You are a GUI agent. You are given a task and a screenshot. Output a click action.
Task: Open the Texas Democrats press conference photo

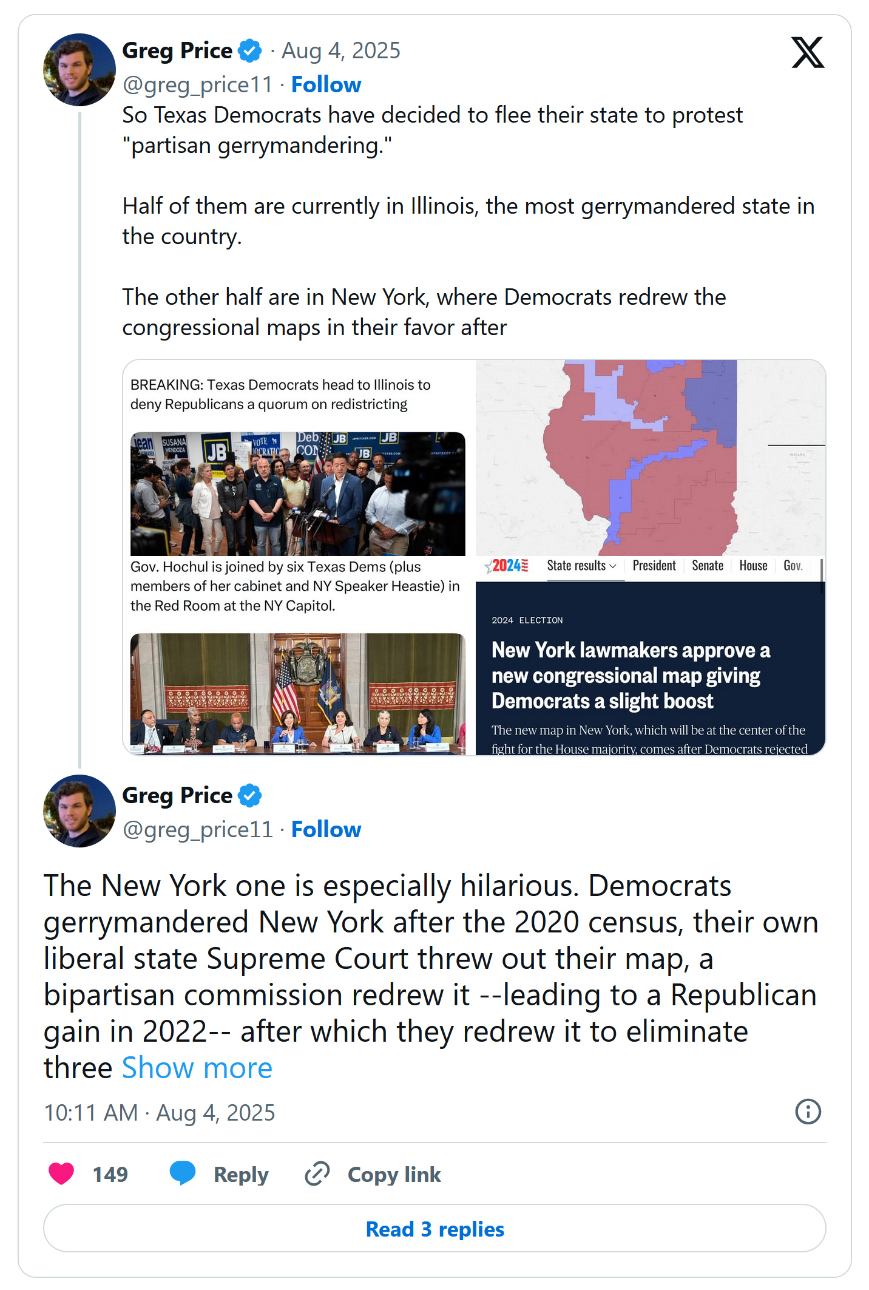coord(297,494)
